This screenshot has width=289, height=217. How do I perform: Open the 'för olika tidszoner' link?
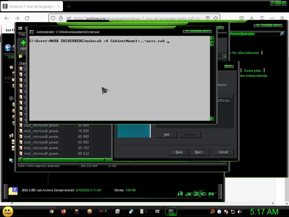click(x=245, y=53)
